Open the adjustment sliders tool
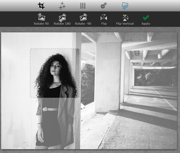Screen dimensions: 180x153 point(83,6)
